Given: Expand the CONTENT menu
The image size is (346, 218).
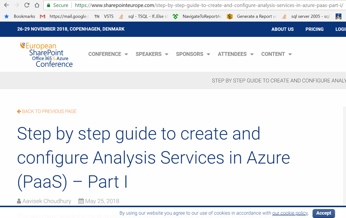Looking at the screenshot, I should 277,54.
